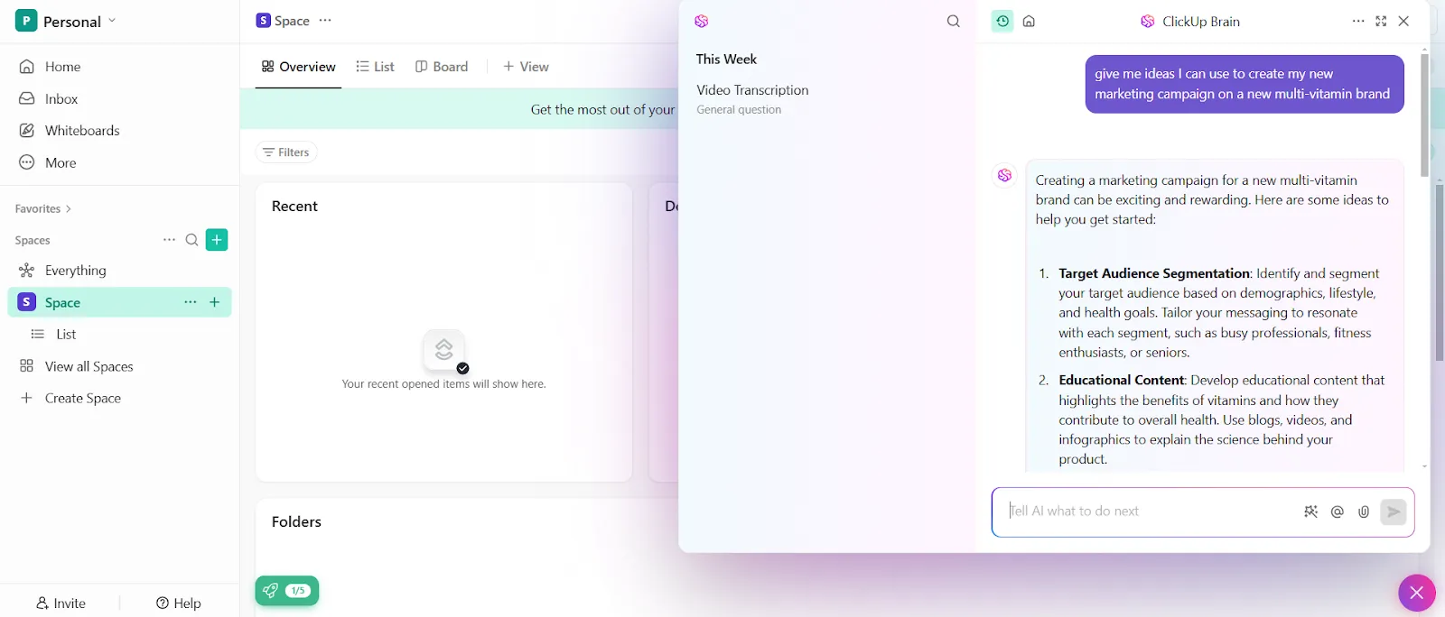
Task: Attach a file using paperclip icon
Action: [x=1364, y=511]
